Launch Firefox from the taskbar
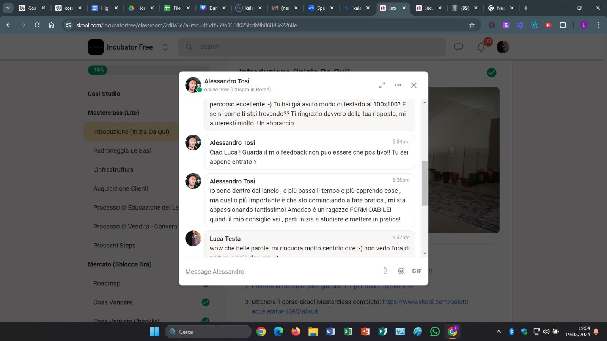Screen dimensions: 607x341 coord(296,332)
